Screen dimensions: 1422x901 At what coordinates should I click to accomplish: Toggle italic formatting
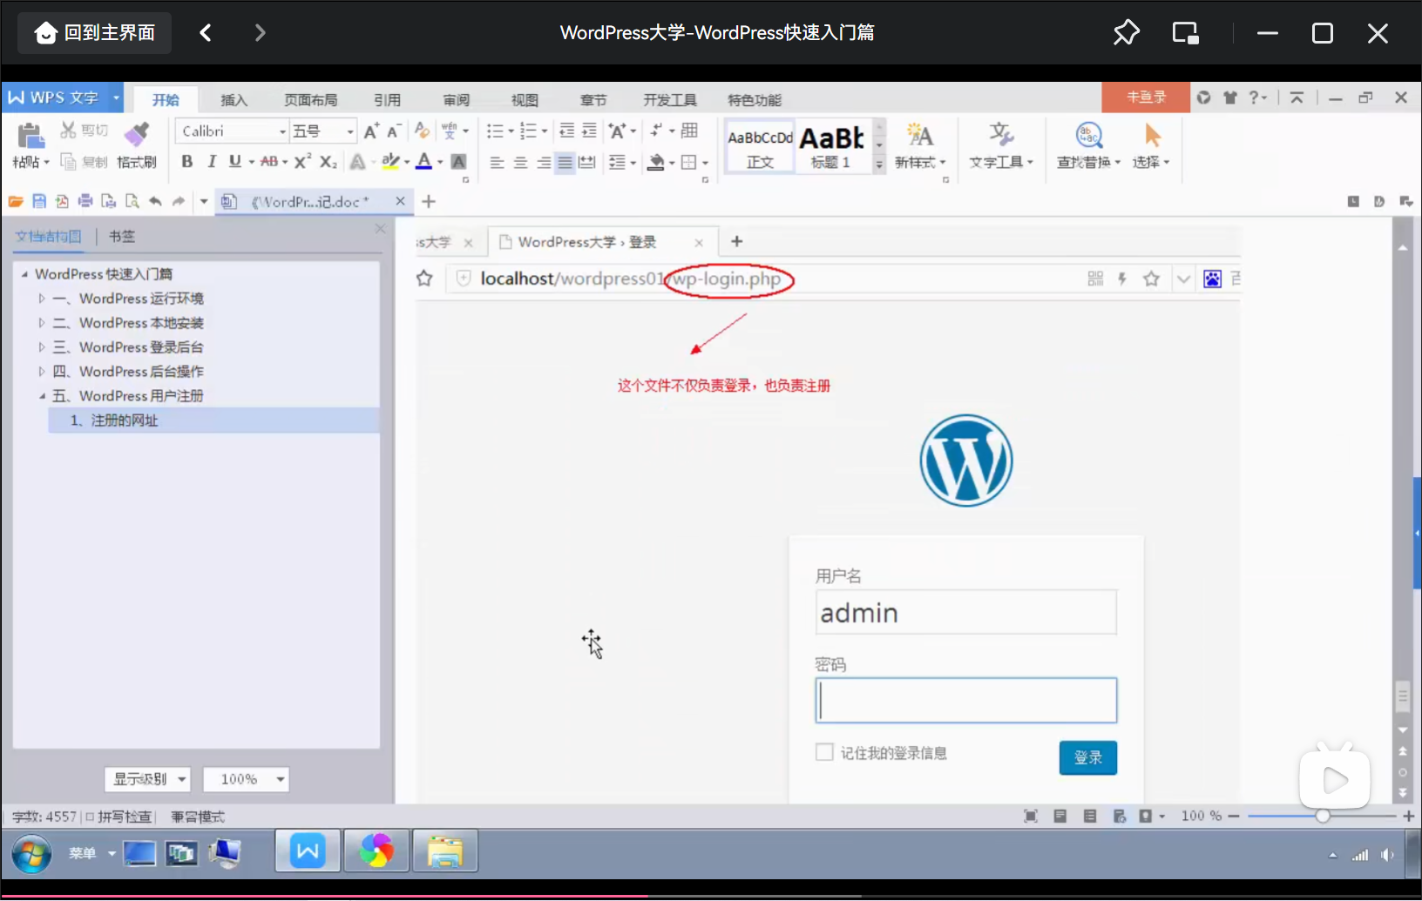pyautogui.click(x=211, y=161)
